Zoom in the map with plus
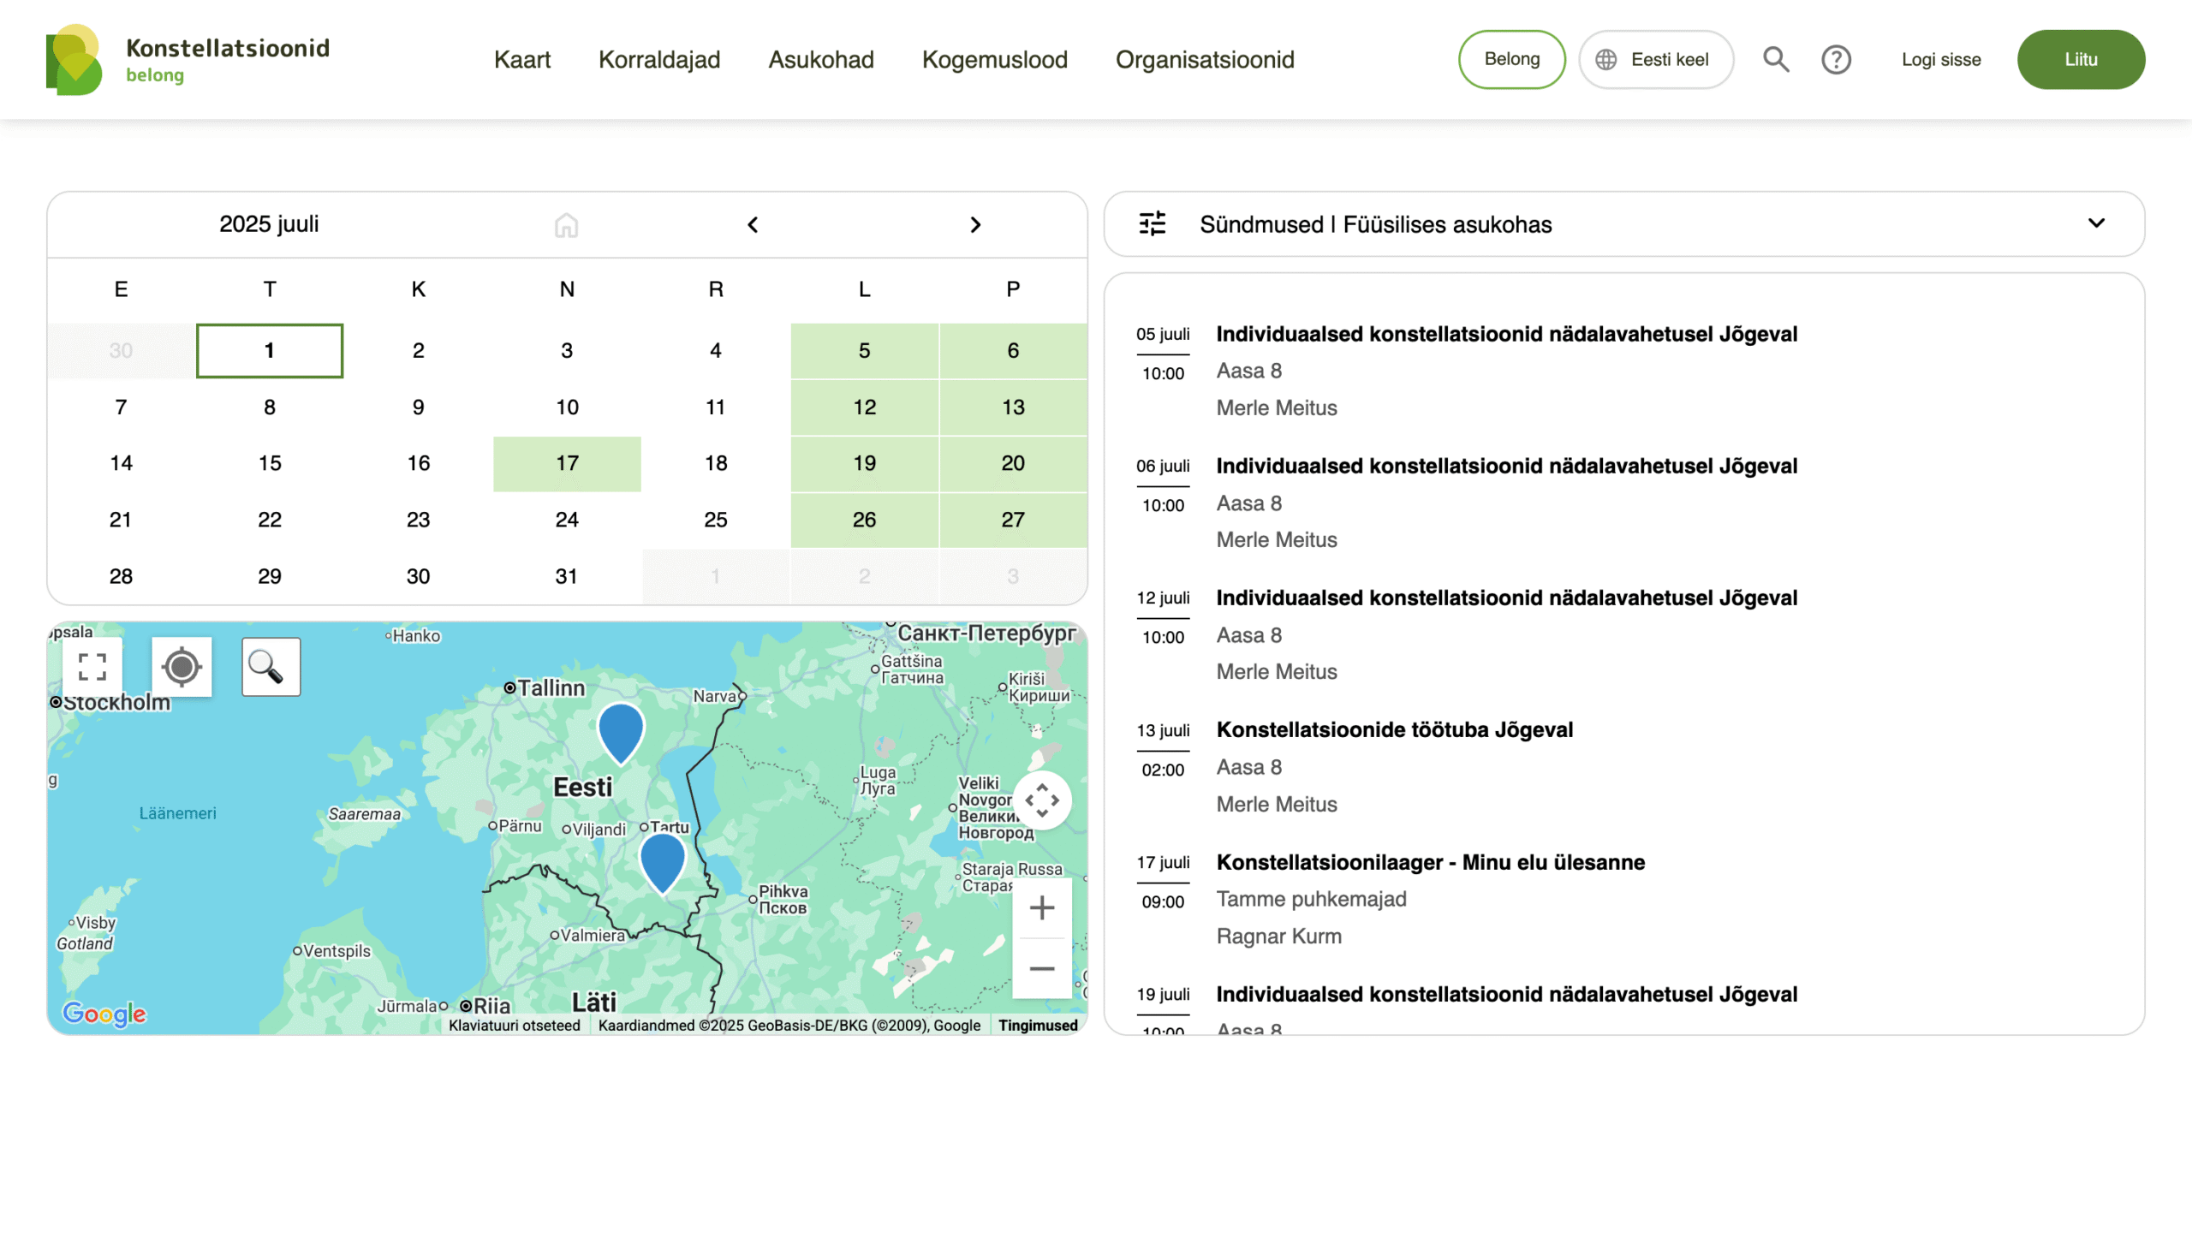 click(x=1041, y=907)
